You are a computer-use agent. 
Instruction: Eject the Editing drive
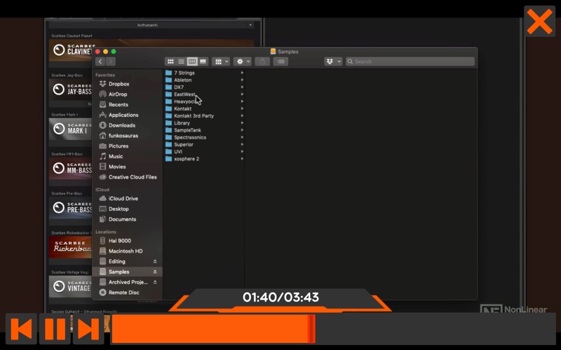point(155,261)
